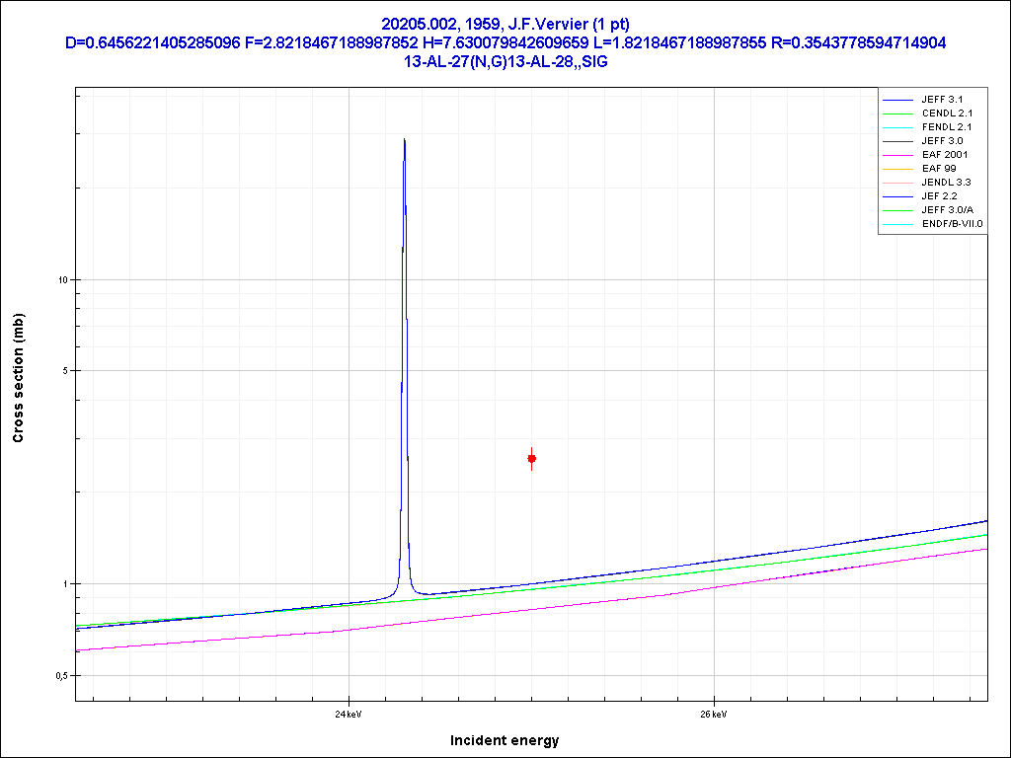Select the ENDF/B-VII.0 legend entry

click(x=952, y=224)
